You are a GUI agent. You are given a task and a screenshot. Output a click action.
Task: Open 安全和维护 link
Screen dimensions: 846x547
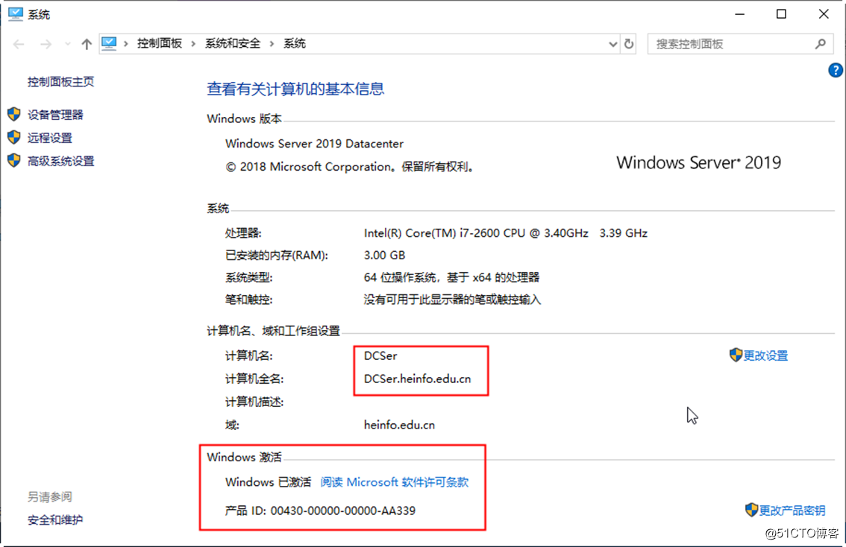[55, 520]
